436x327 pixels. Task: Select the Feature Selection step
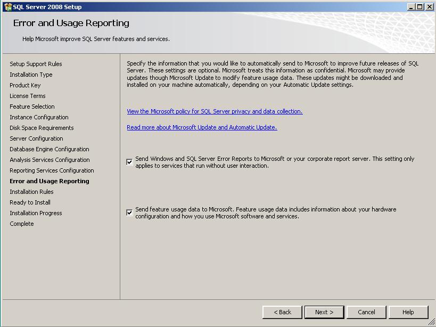coord(32,107)
